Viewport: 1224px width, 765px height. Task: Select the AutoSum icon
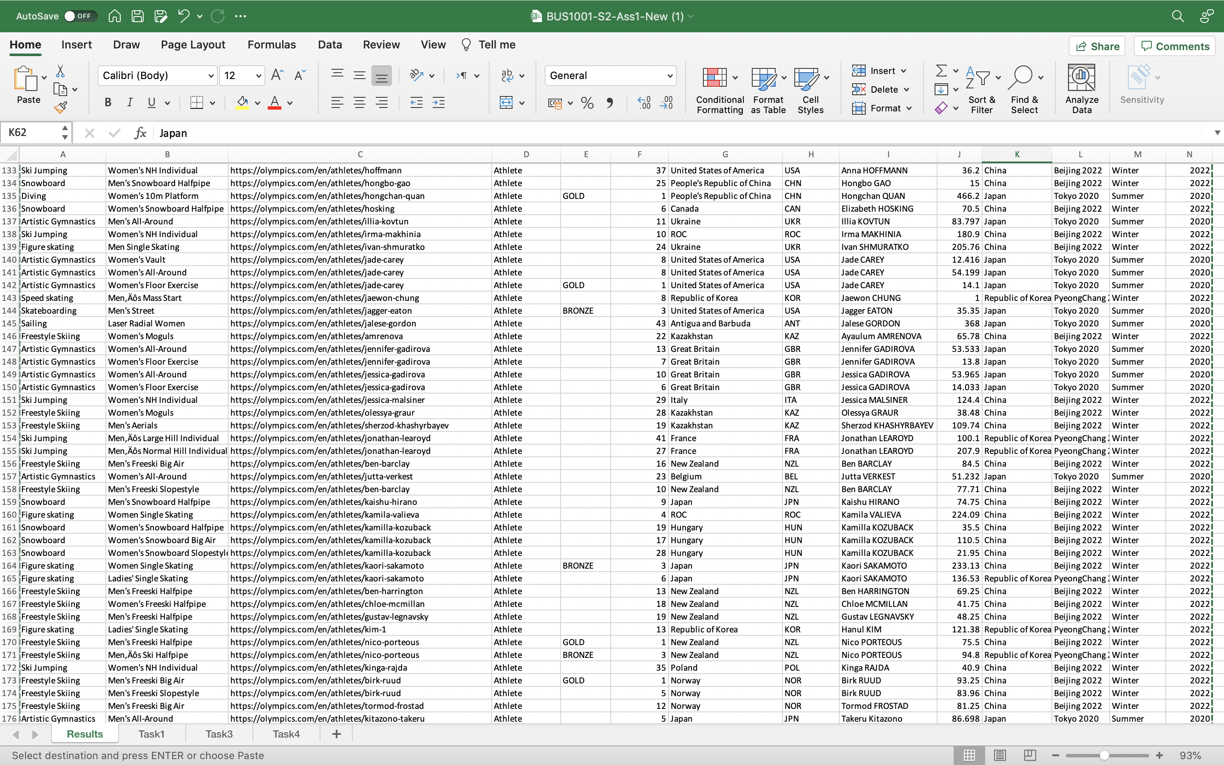pos(942,70)
